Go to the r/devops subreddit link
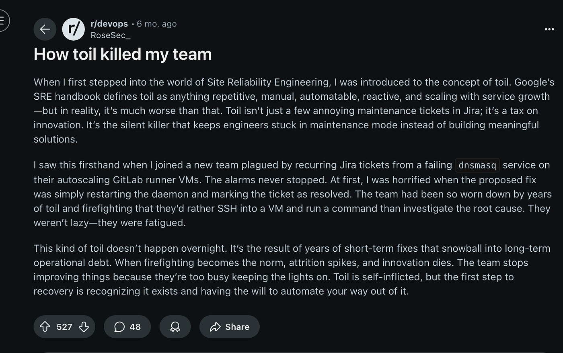Screen dimensions: 563x353 (x=109, y=24)
